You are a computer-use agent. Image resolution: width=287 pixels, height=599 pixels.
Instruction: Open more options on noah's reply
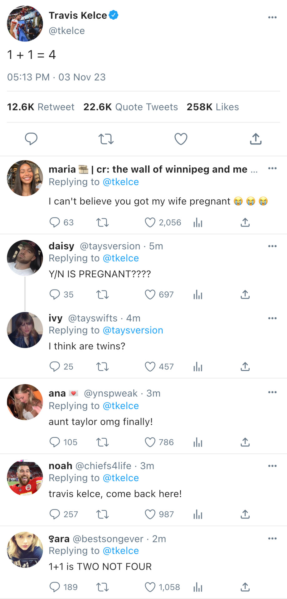click(x=272, y=466)
